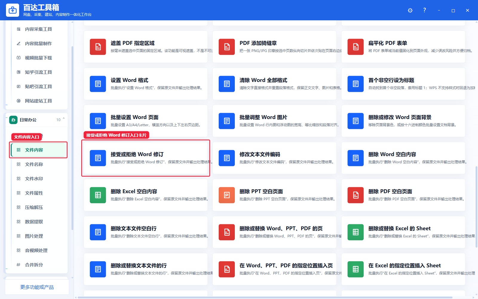Viewport: 478px width, 299px height.
Task: Click the 删除文本文件空白行 blue icon
Action: (x=98, y=232)
